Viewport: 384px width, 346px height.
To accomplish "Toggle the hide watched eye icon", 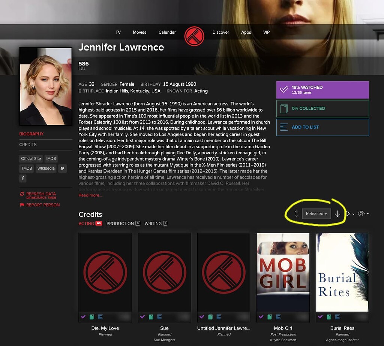I will [361, 213].
